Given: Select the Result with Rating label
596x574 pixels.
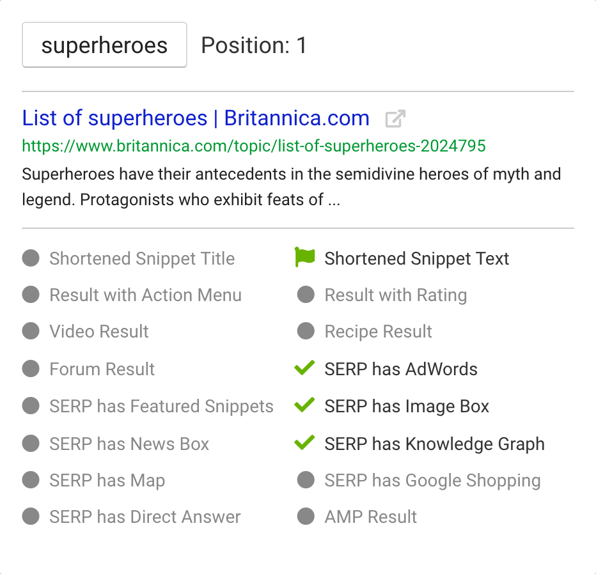Looking at the screenshot, I should coord(396,295).
